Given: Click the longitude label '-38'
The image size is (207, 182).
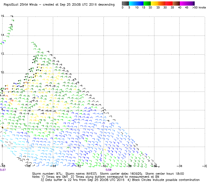Looking at the screenshot, I should [x=129, y=166].
